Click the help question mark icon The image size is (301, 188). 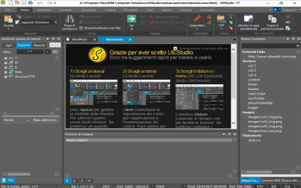(275, 10)
